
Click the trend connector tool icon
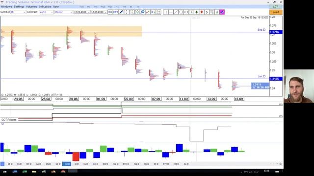148,12
